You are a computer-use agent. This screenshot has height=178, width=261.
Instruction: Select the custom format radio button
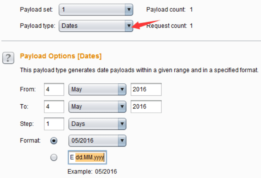pyautogui.click(x=54, y=157)
